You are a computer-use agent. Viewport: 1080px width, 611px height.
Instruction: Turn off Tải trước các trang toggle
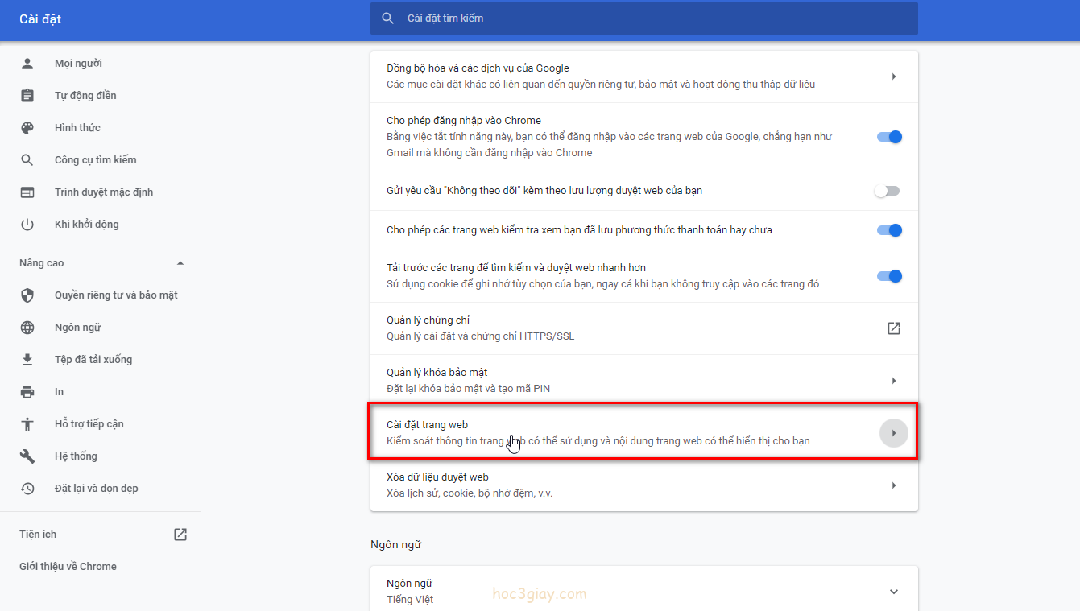coord(889,276)
